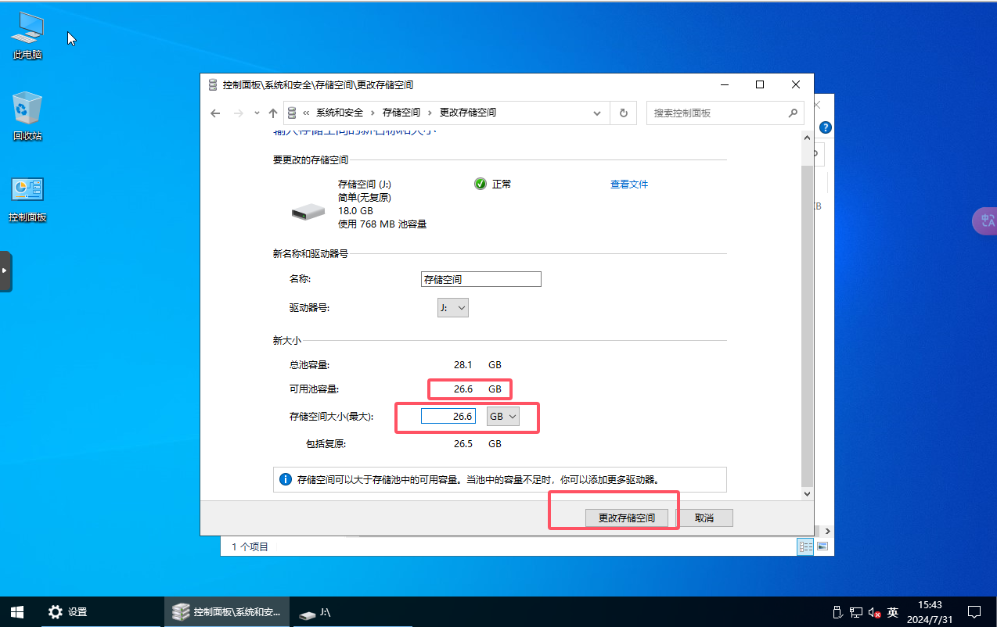997x627 pixels.
Task: Click the search magnifier icon
Action: (792, 113)
